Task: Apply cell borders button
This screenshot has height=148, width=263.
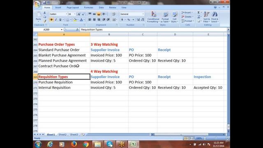Action: pyautogui.click(x=67, y=20)
